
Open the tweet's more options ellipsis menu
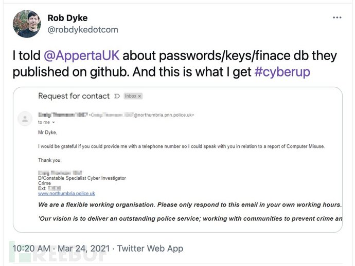click(337, 17)
